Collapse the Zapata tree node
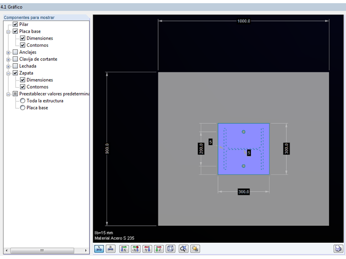The image size is (346, 259). click(x=8, y=73)
